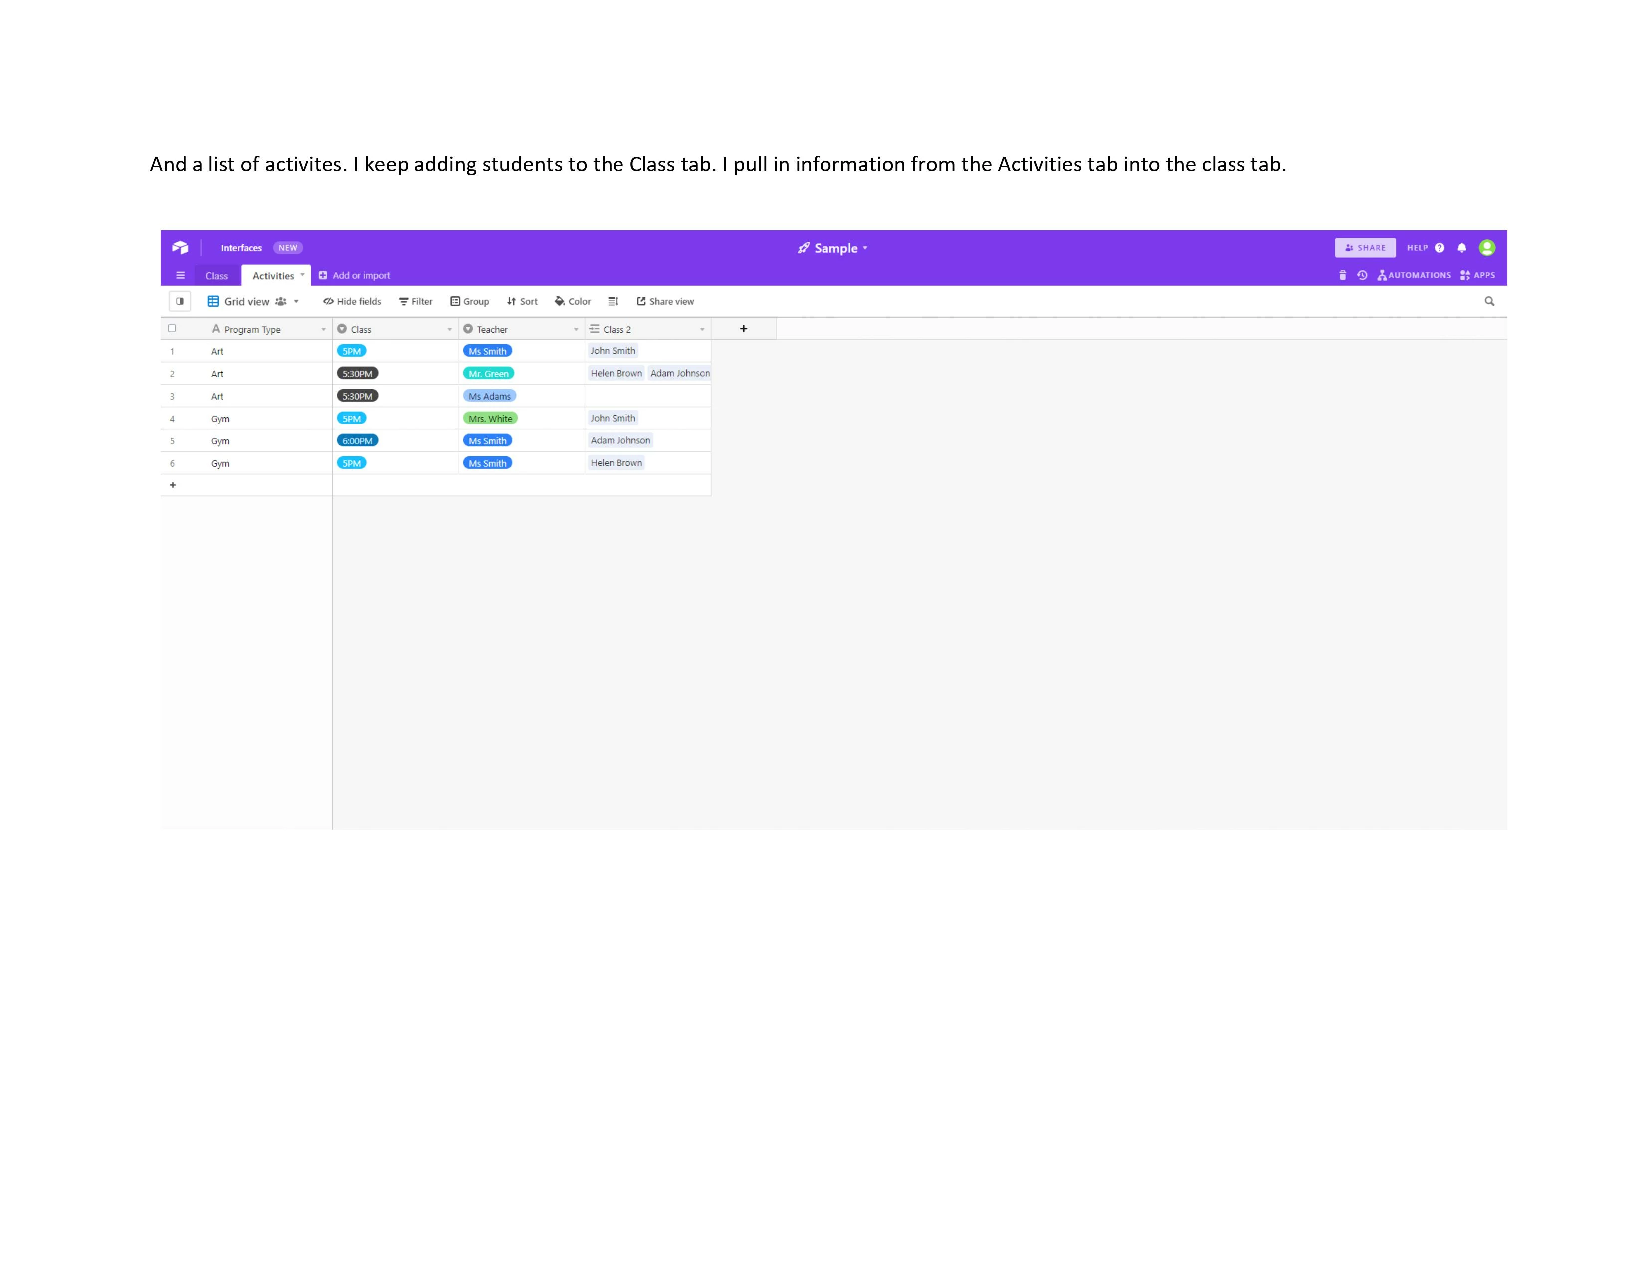
Task: Click the empty Class 2 cell in row 3
Action: pyautogui.click(x=648, y=396)
